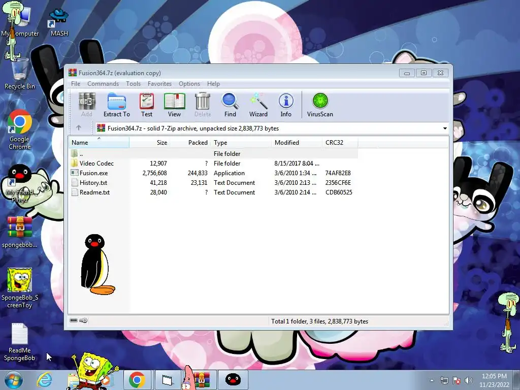Sort by the Type column header
The height and width of the screenshot is (390, 520).
(x=241, y=142)
